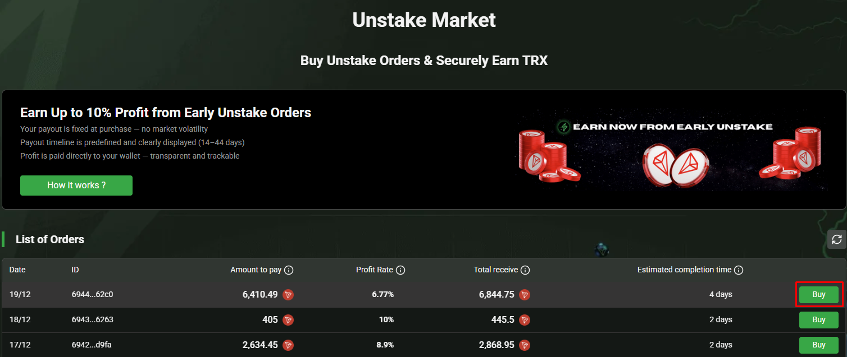This screenshot has height=357, width=847.
Task: Click the Amount to pay info icon
Action: (x=289, y=270)
